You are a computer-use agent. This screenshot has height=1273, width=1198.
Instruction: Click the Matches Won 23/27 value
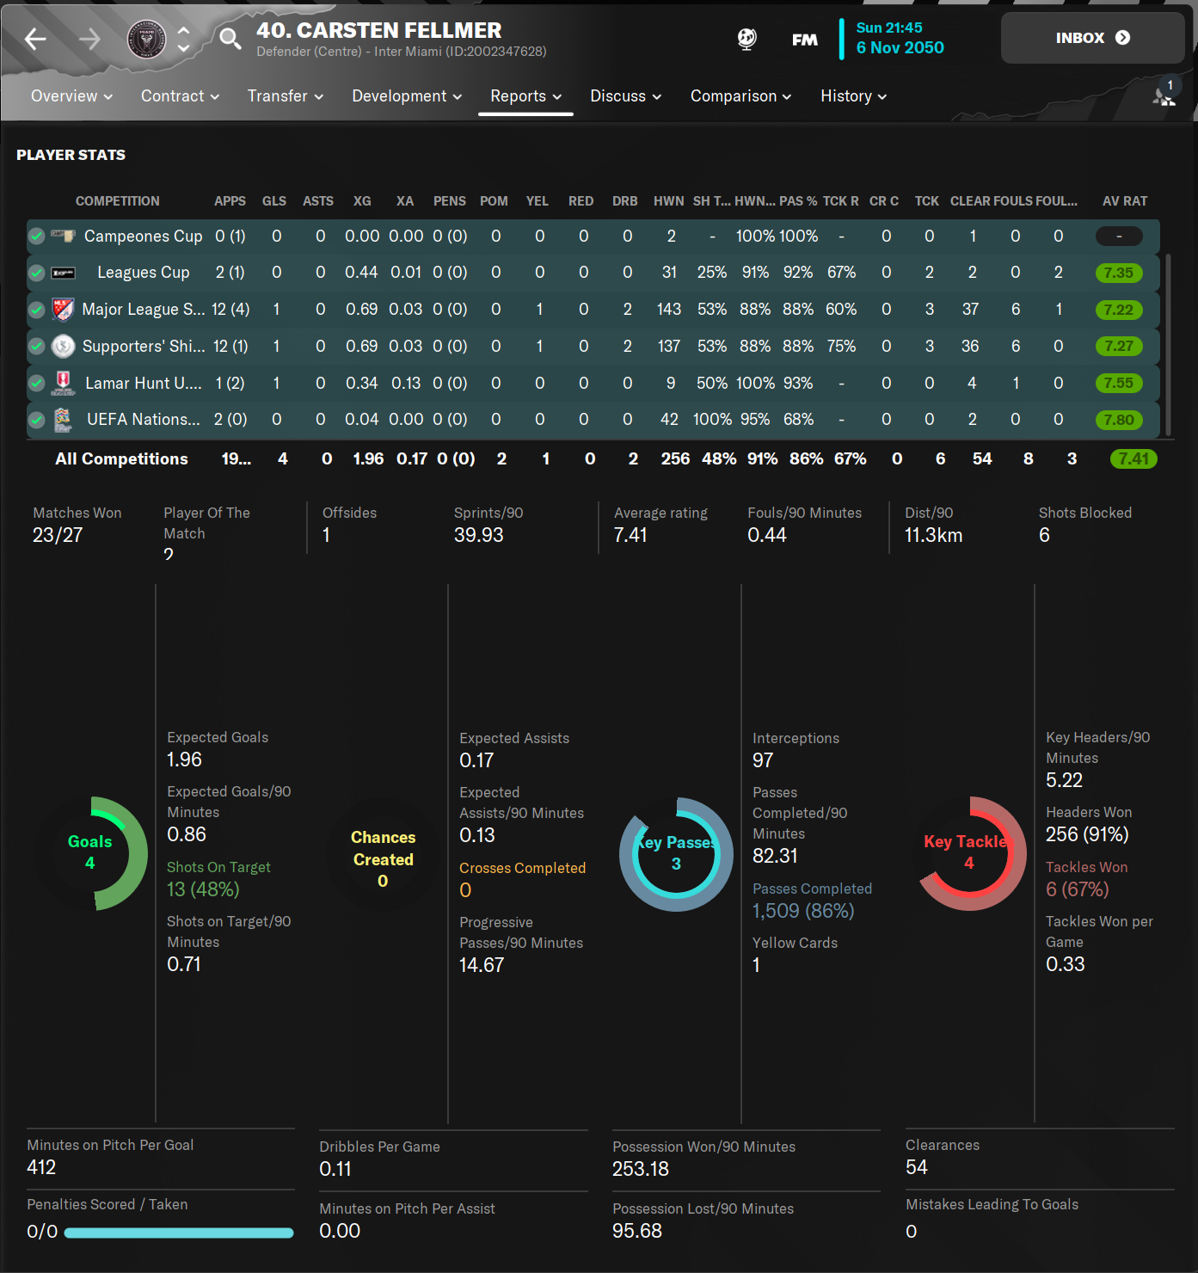click(x=58, y=535)
